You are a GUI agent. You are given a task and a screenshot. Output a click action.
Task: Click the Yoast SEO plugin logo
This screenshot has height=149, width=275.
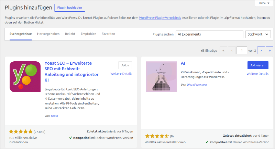[x=25, y=77]
